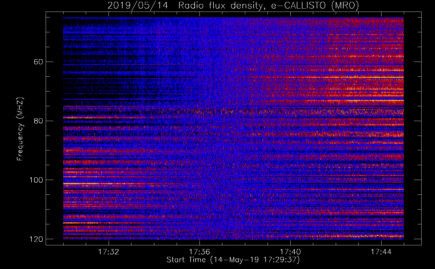Click the "17:36" time tick label

tap(199, 252)
